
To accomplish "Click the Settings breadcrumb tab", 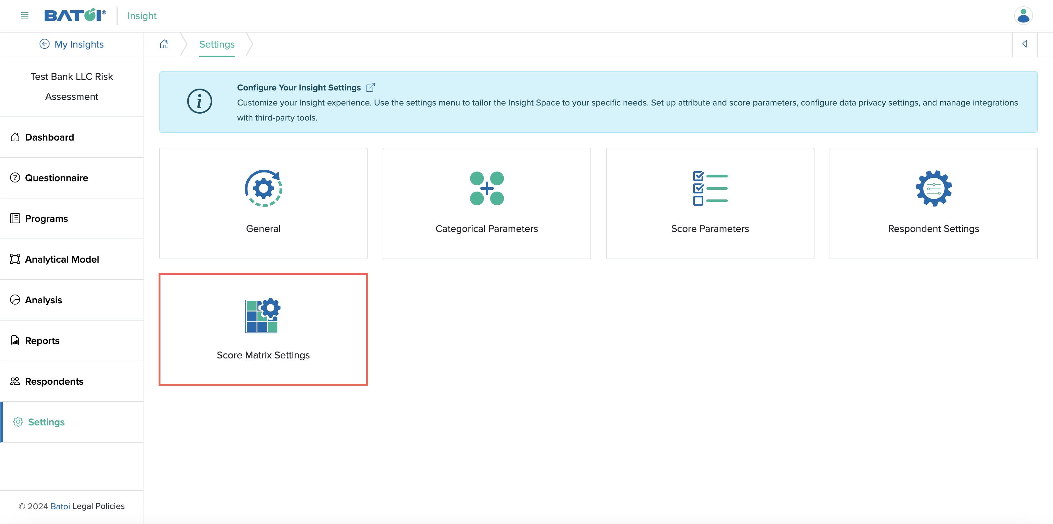I will [217, 44].
